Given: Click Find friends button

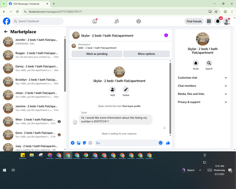Looking at the screenshot, I should coord(194,21).
